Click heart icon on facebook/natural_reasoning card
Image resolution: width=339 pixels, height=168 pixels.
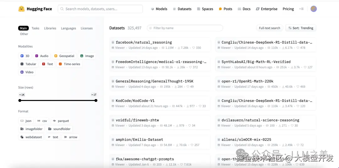click(194, 48)
